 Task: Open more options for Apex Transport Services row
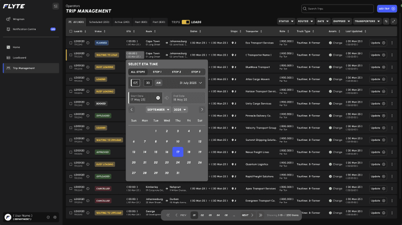click(392, 189)
